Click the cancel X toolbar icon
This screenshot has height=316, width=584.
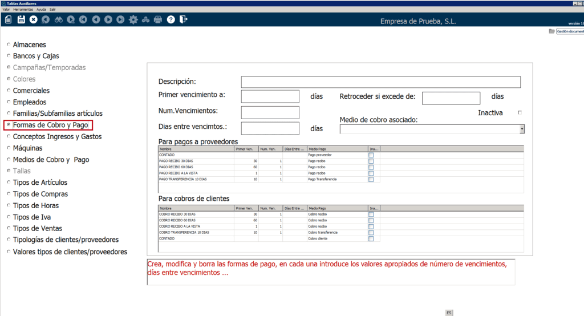(34, 20)
